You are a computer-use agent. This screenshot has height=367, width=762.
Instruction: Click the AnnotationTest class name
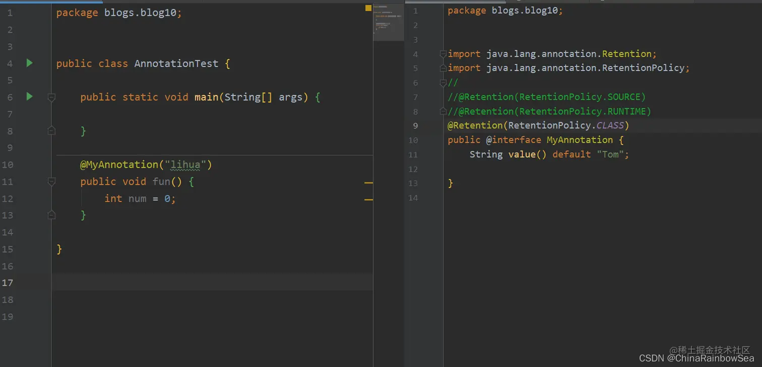pos(176,63)
